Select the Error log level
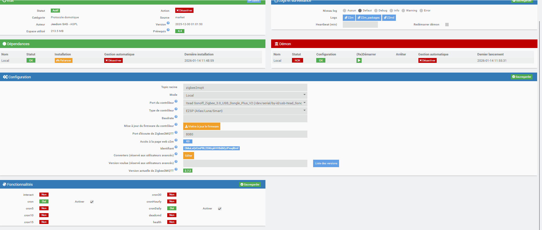The width and height of the screenshot is (542, 230). point(421,11)
